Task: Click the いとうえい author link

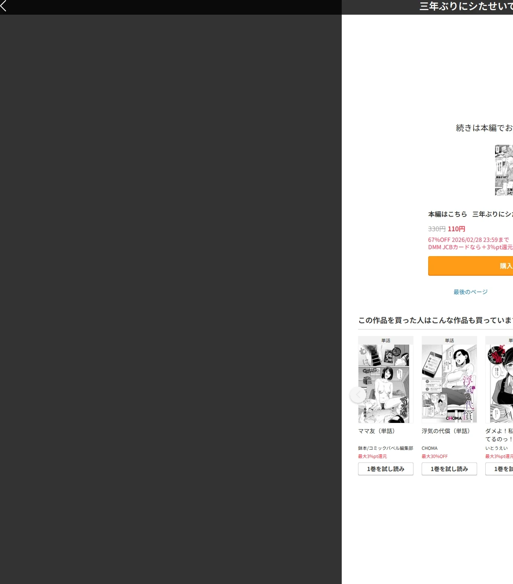Action: coord(496,448)
